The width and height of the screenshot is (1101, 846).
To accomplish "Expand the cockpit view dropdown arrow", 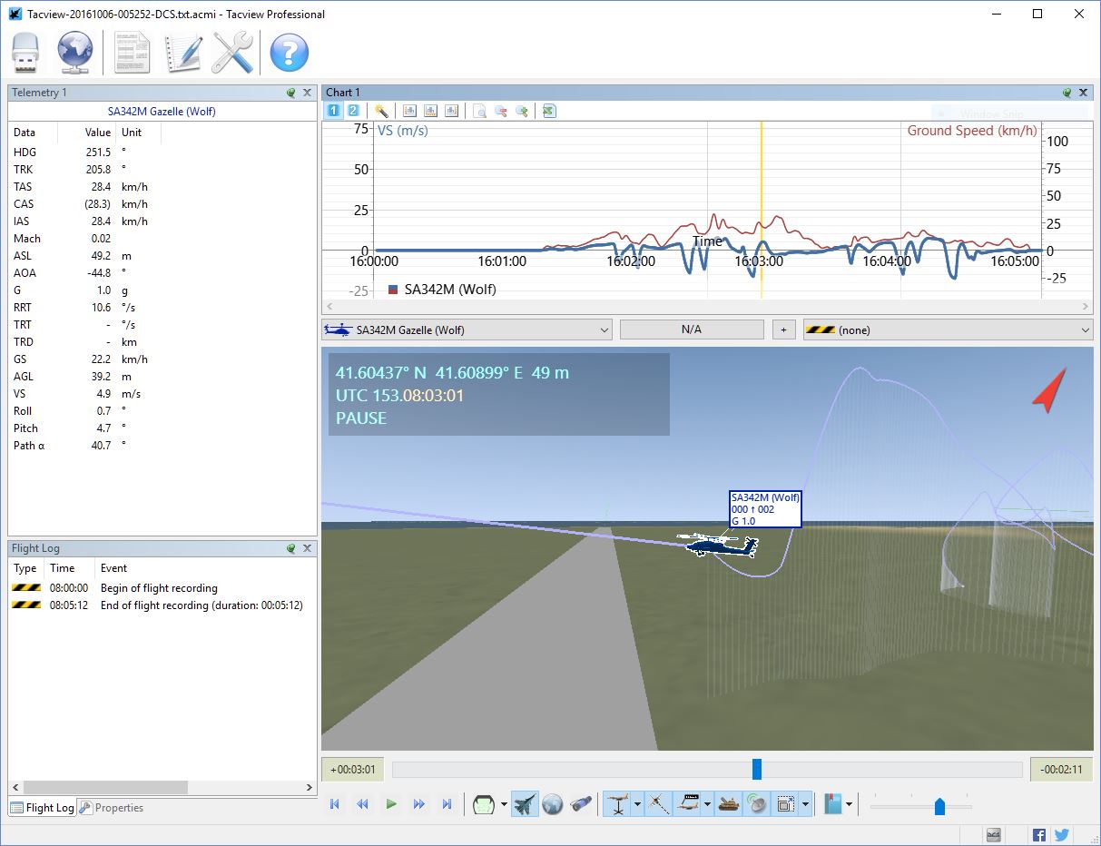I will point(504,803).
